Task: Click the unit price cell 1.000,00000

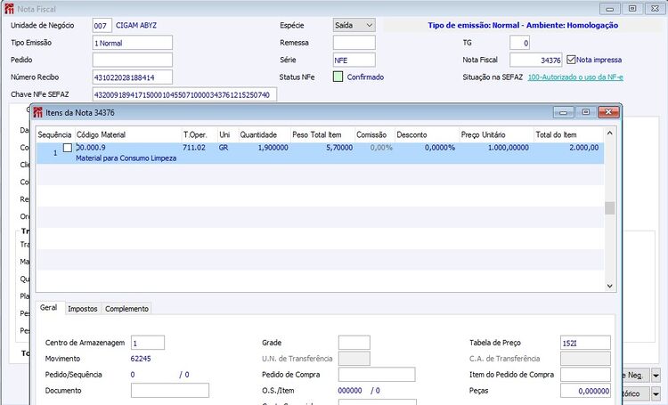Action: pyautogui.click(x=509, y=148)
